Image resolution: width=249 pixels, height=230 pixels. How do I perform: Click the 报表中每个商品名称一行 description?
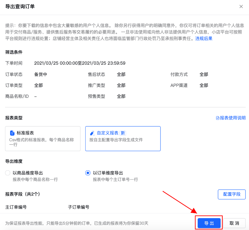pos(35,180)
